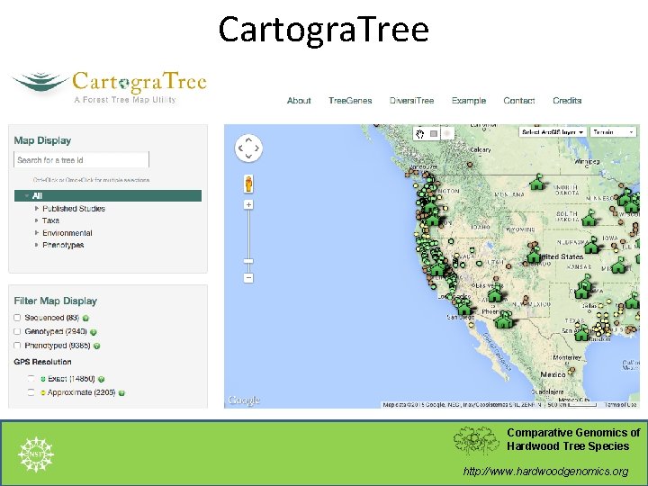Expand the Environmental node

click(37, 233)
